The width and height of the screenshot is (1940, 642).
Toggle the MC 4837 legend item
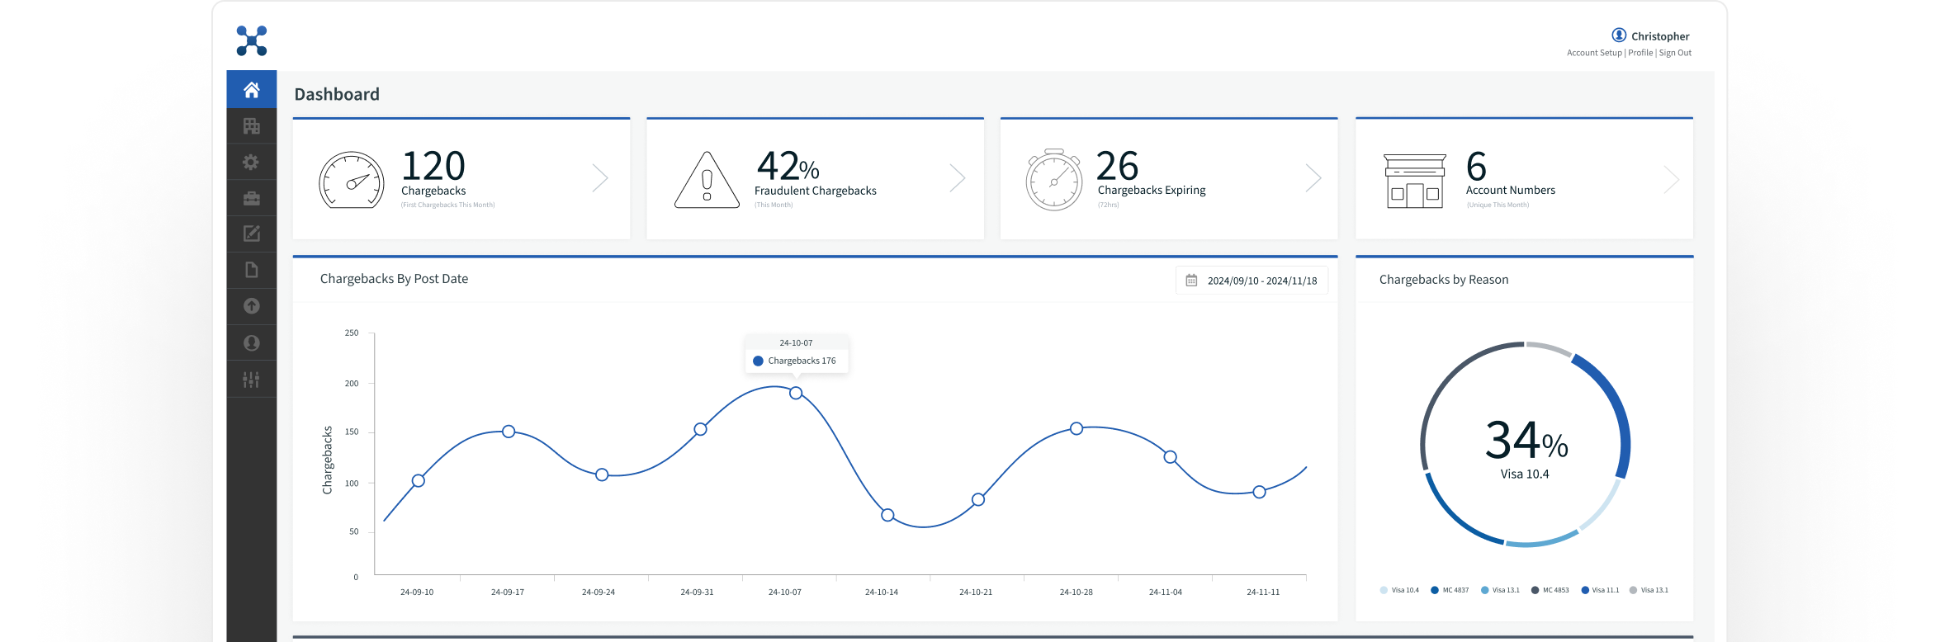tap(1450, 590)
